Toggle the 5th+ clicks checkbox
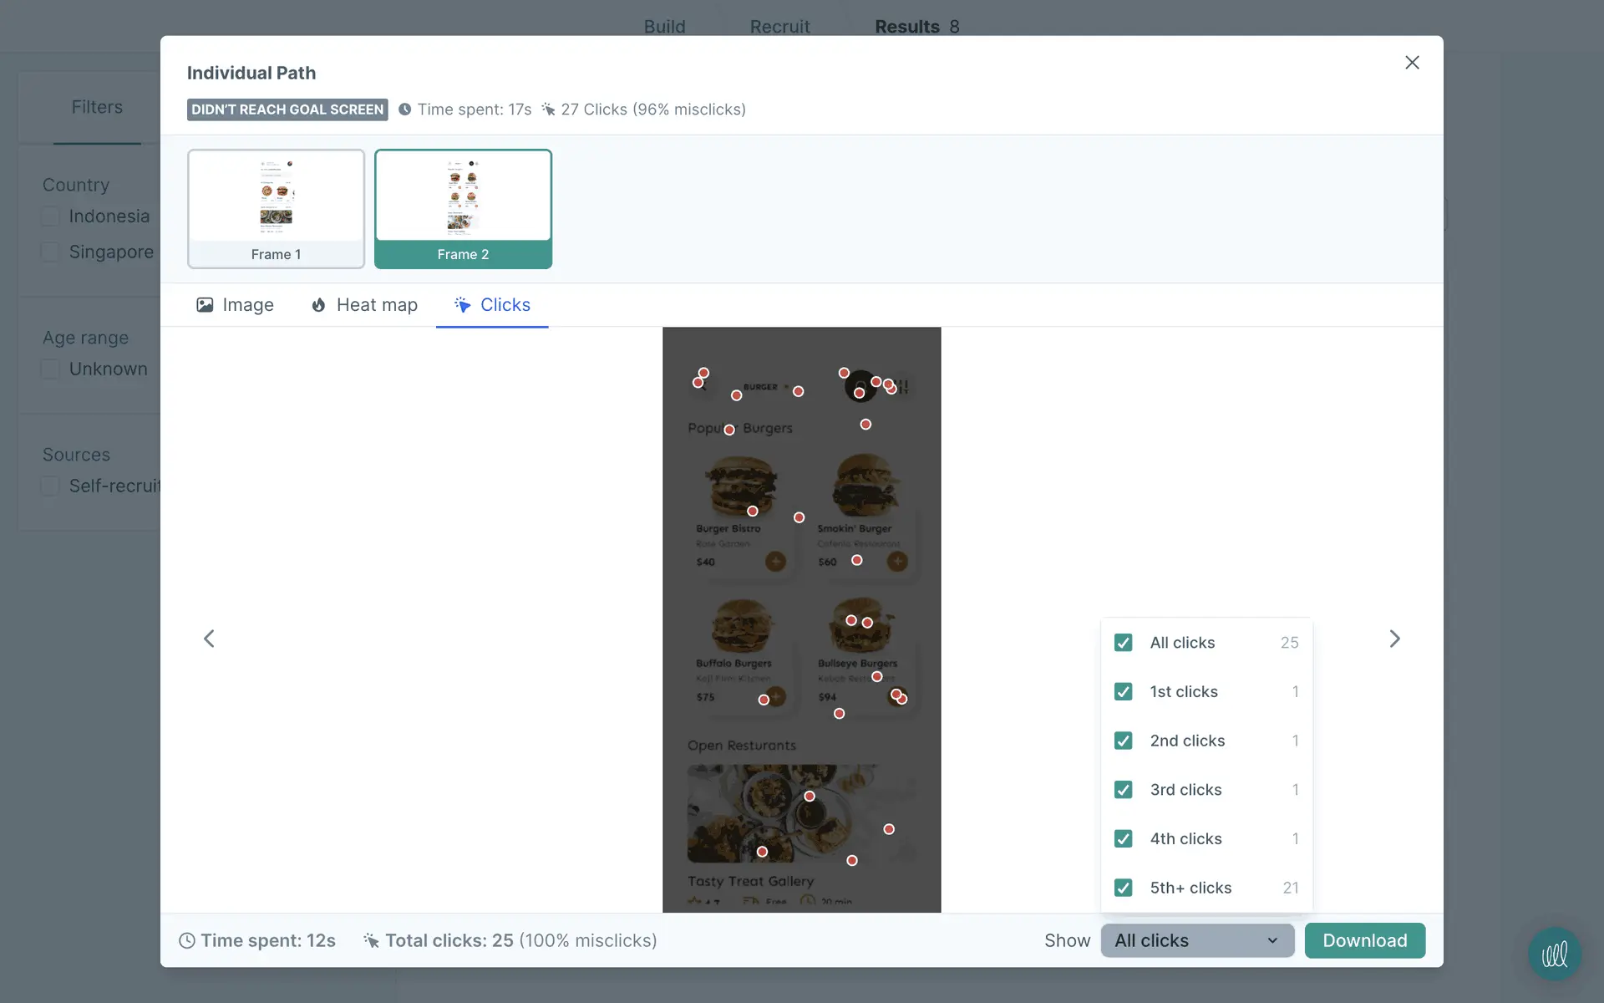The image size is (1604, 1003). click(1123, 888)
